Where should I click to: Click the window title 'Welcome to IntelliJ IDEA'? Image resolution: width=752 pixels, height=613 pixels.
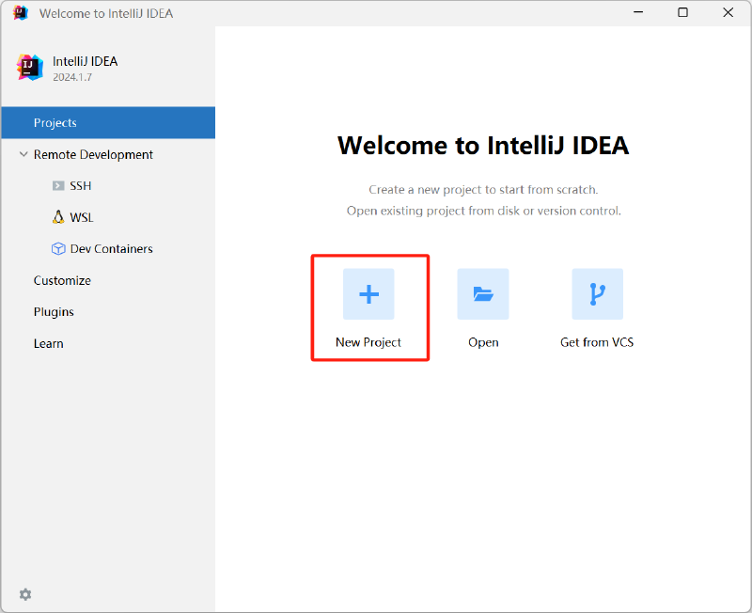[x=106, y=13]
